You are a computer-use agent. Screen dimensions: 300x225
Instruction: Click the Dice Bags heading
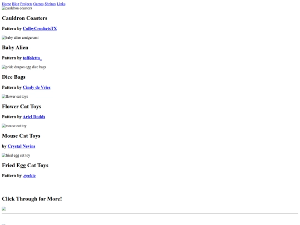tap(13, 77)
